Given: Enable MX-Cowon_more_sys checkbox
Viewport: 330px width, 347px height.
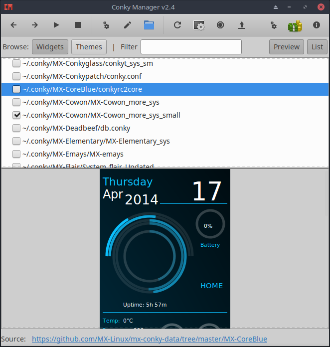Looking at the screenshot, I should 16,102.
